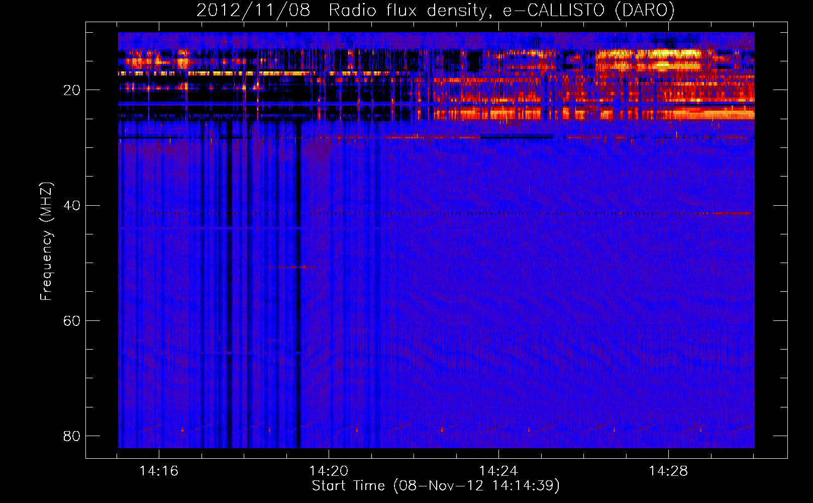The width and height of the screenshot is (813, 503).
Task: Click the 'Frequency (MHZ)' axis label
Action: coord(46,242)
